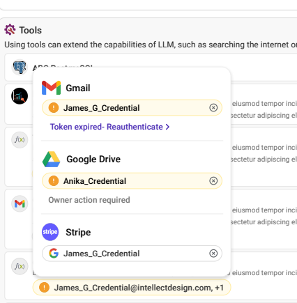Select the Stripe James_G_Credential field

pos(132,254)
